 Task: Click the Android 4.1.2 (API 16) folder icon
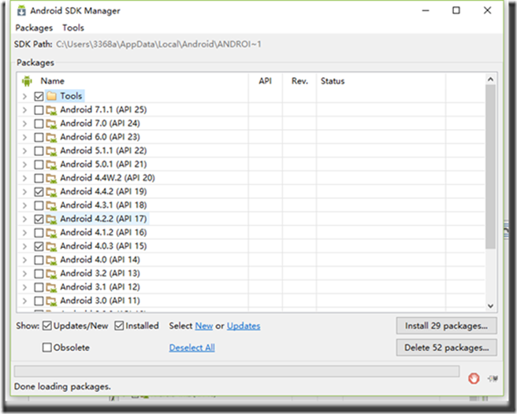51,233
